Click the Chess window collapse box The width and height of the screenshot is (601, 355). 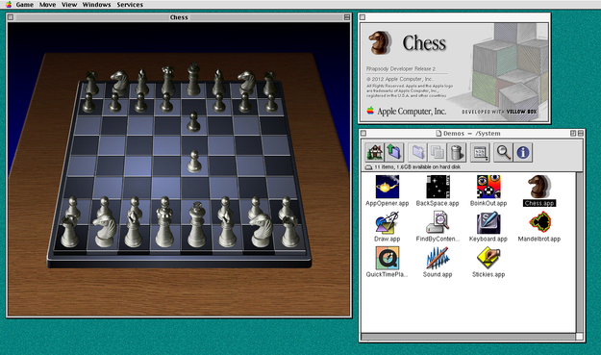click(x=347, y=17)
